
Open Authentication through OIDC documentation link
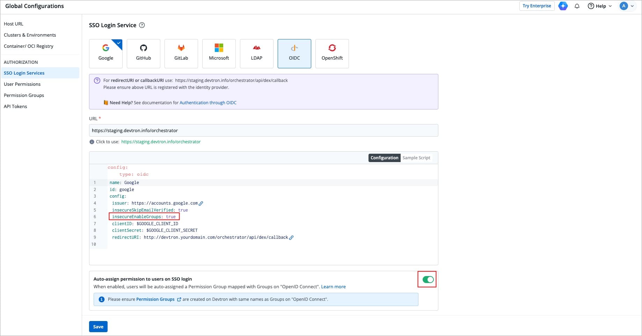pos(208,103)
